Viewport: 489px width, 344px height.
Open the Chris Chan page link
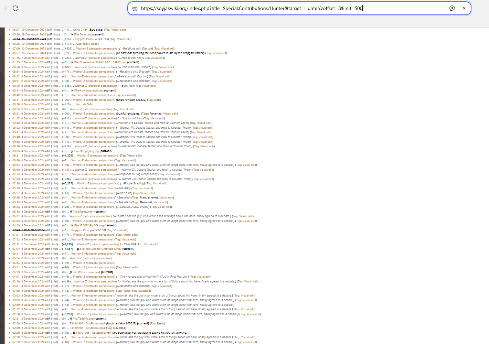point(80,30)
